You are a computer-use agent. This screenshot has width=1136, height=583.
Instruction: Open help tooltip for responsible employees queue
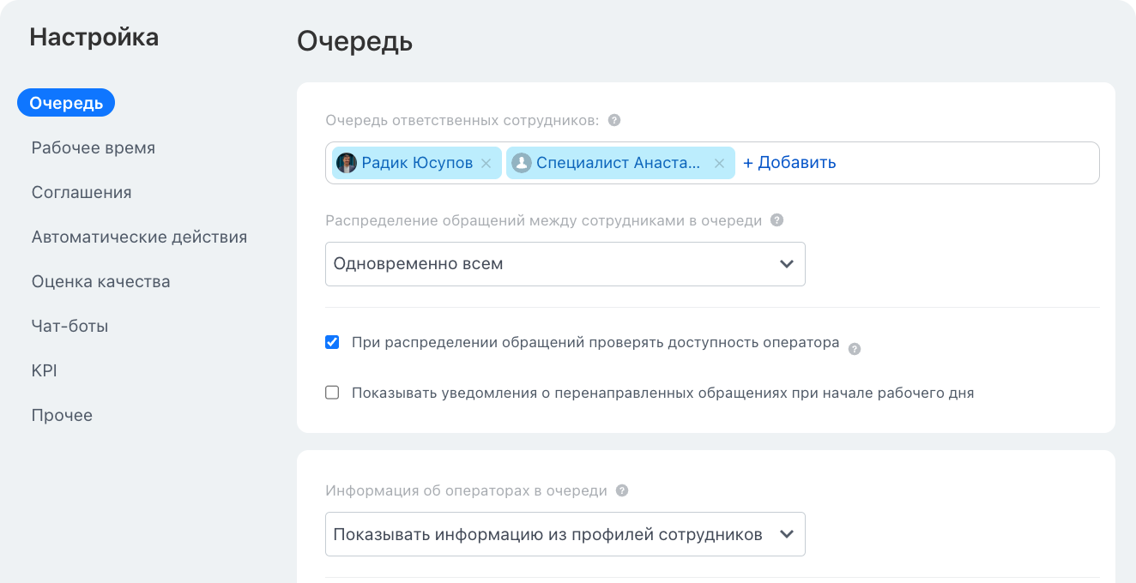[614, 121]
